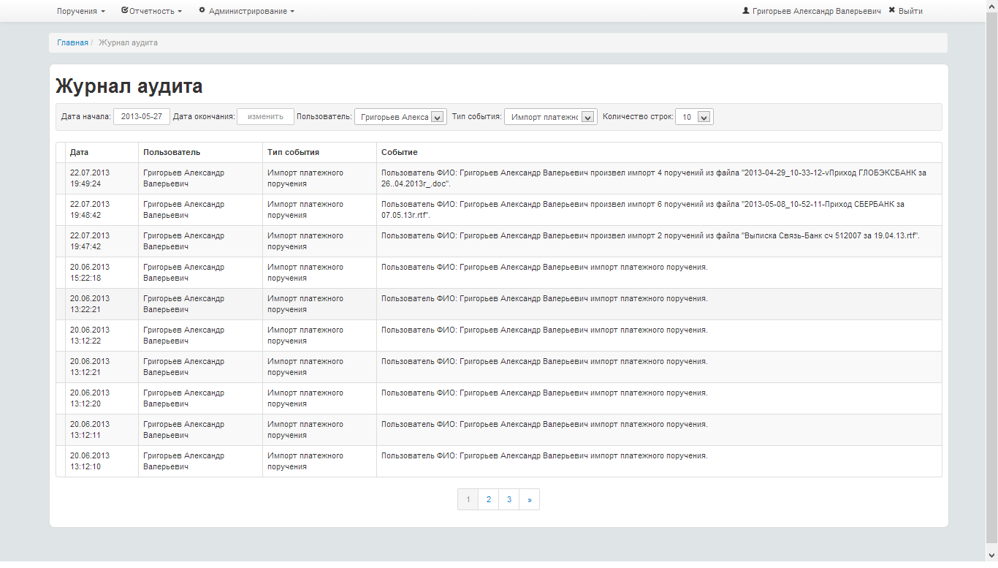
Task: Expand the Пользователь filter dropdown
Action: (400, 117)
